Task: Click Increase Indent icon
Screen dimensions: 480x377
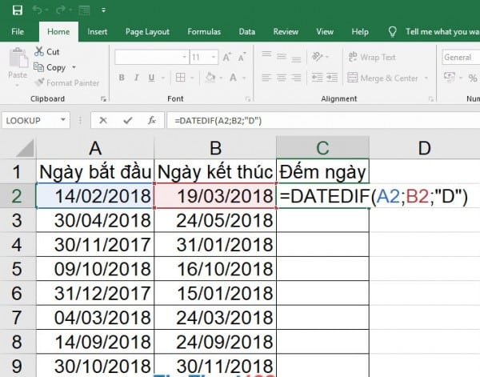Action: 332,78
